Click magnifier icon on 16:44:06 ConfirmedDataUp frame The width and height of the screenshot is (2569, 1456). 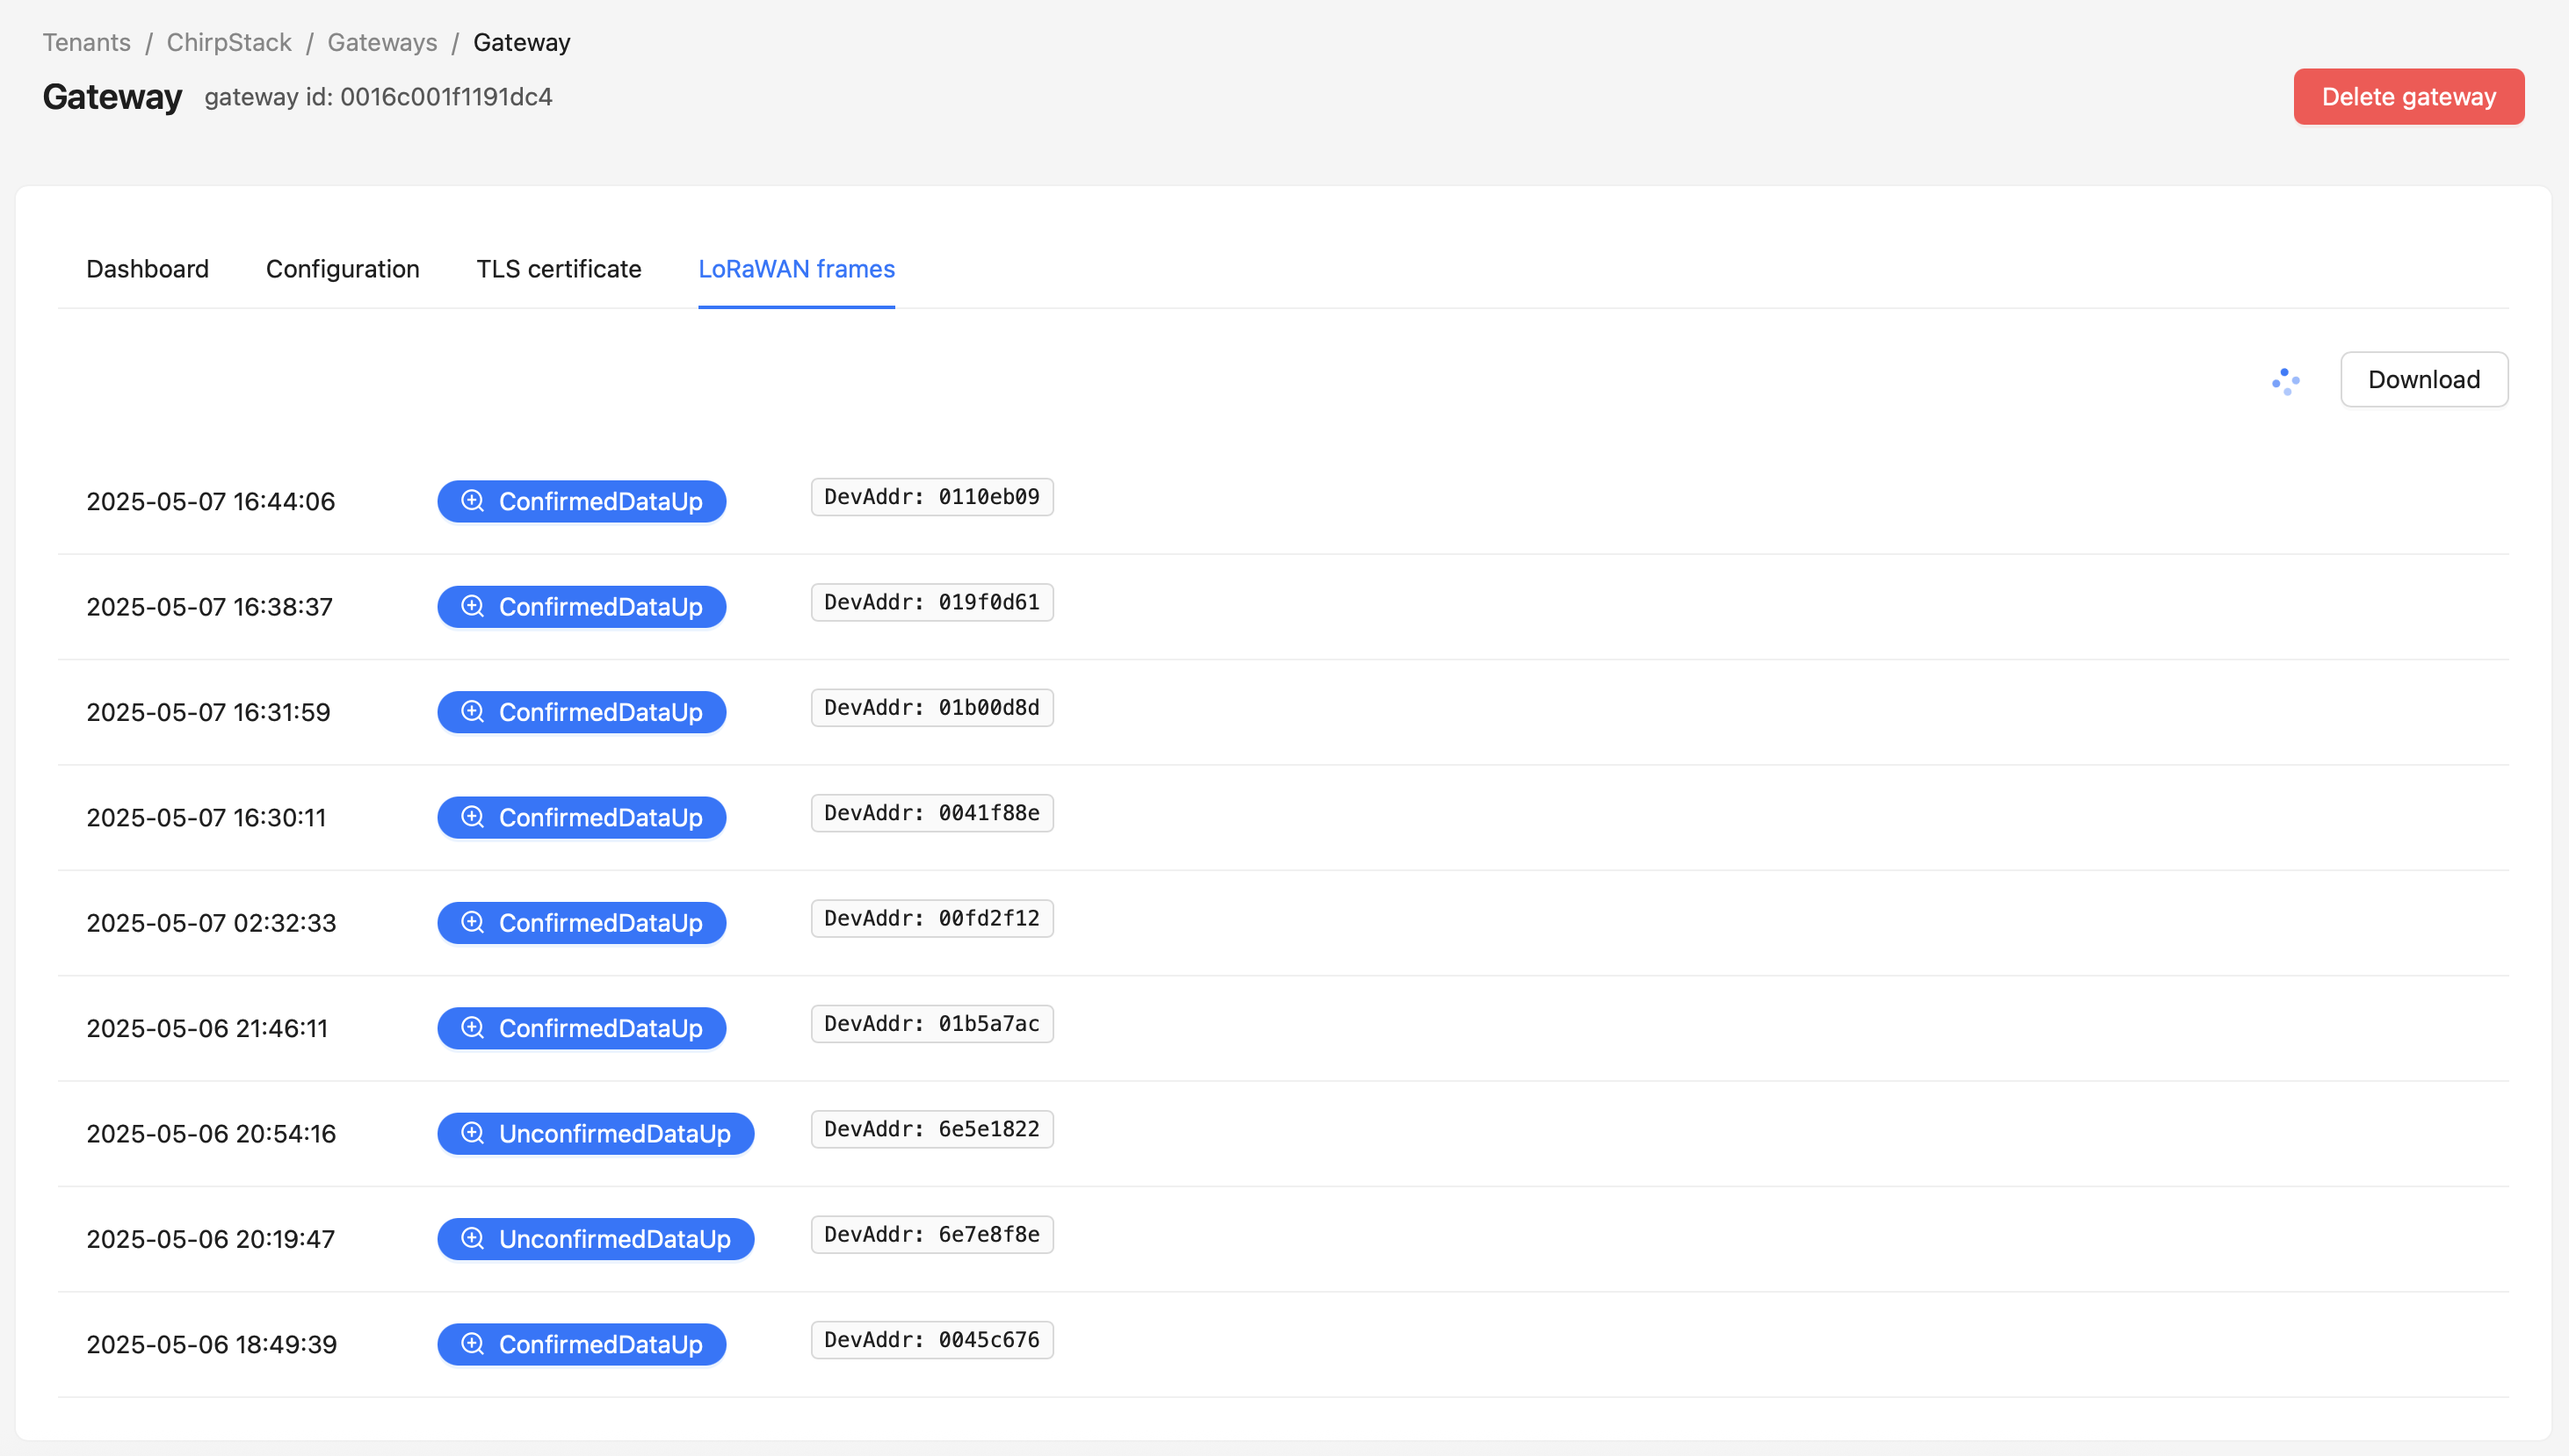(472, 501)
